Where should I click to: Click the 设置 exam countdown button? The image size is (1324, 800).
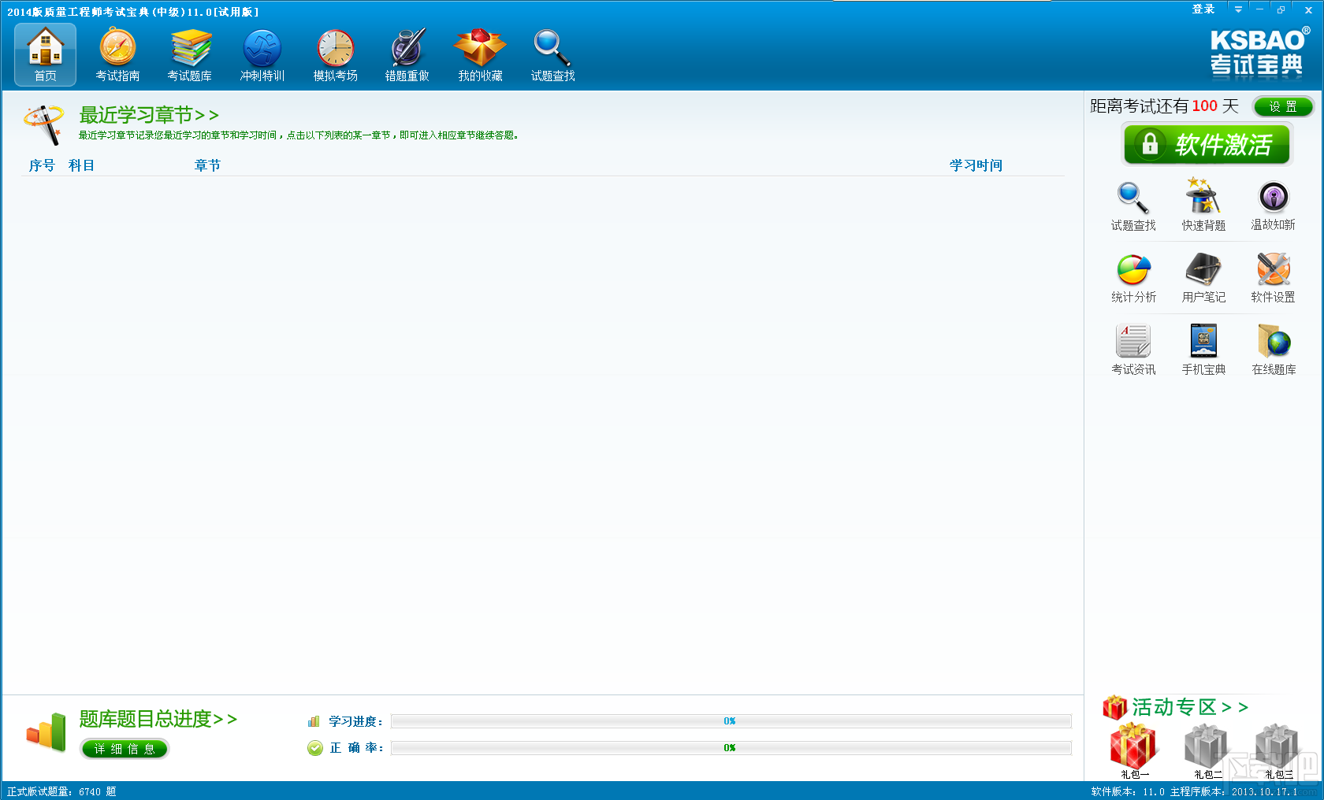point(1282,106)
